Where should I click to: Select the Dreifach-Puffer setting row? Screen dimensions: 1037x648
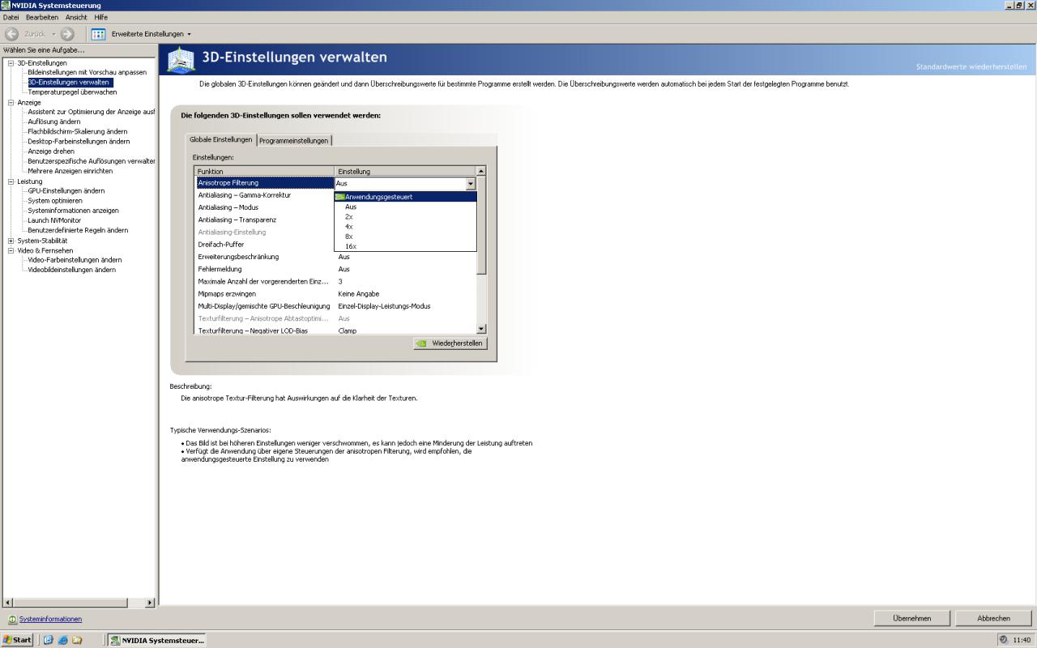336,245
